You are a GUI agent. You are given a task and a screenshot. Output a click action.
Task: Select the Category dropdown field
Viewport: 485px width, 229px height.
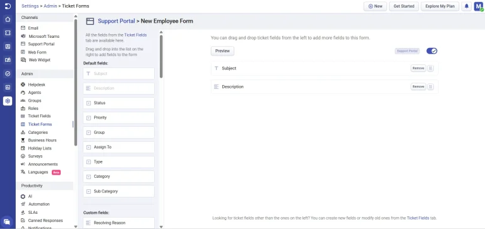click(x=119, y=177)
